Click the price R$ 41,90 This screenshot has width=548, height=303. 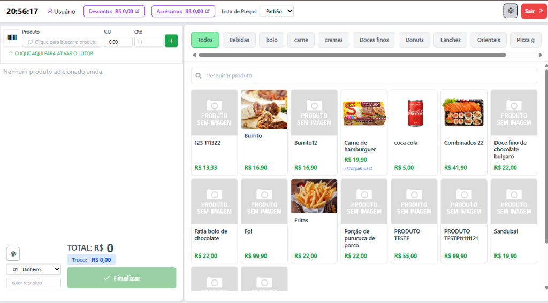click(455, 168)
